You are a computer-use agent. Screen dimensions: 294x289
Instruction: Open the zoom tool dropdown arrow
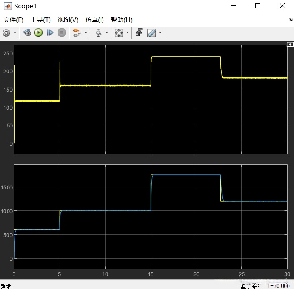pos(107,33)
